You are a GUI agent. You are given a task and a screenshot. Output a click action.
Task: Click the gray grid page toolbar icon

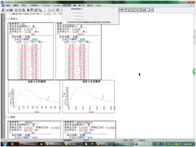144,10
